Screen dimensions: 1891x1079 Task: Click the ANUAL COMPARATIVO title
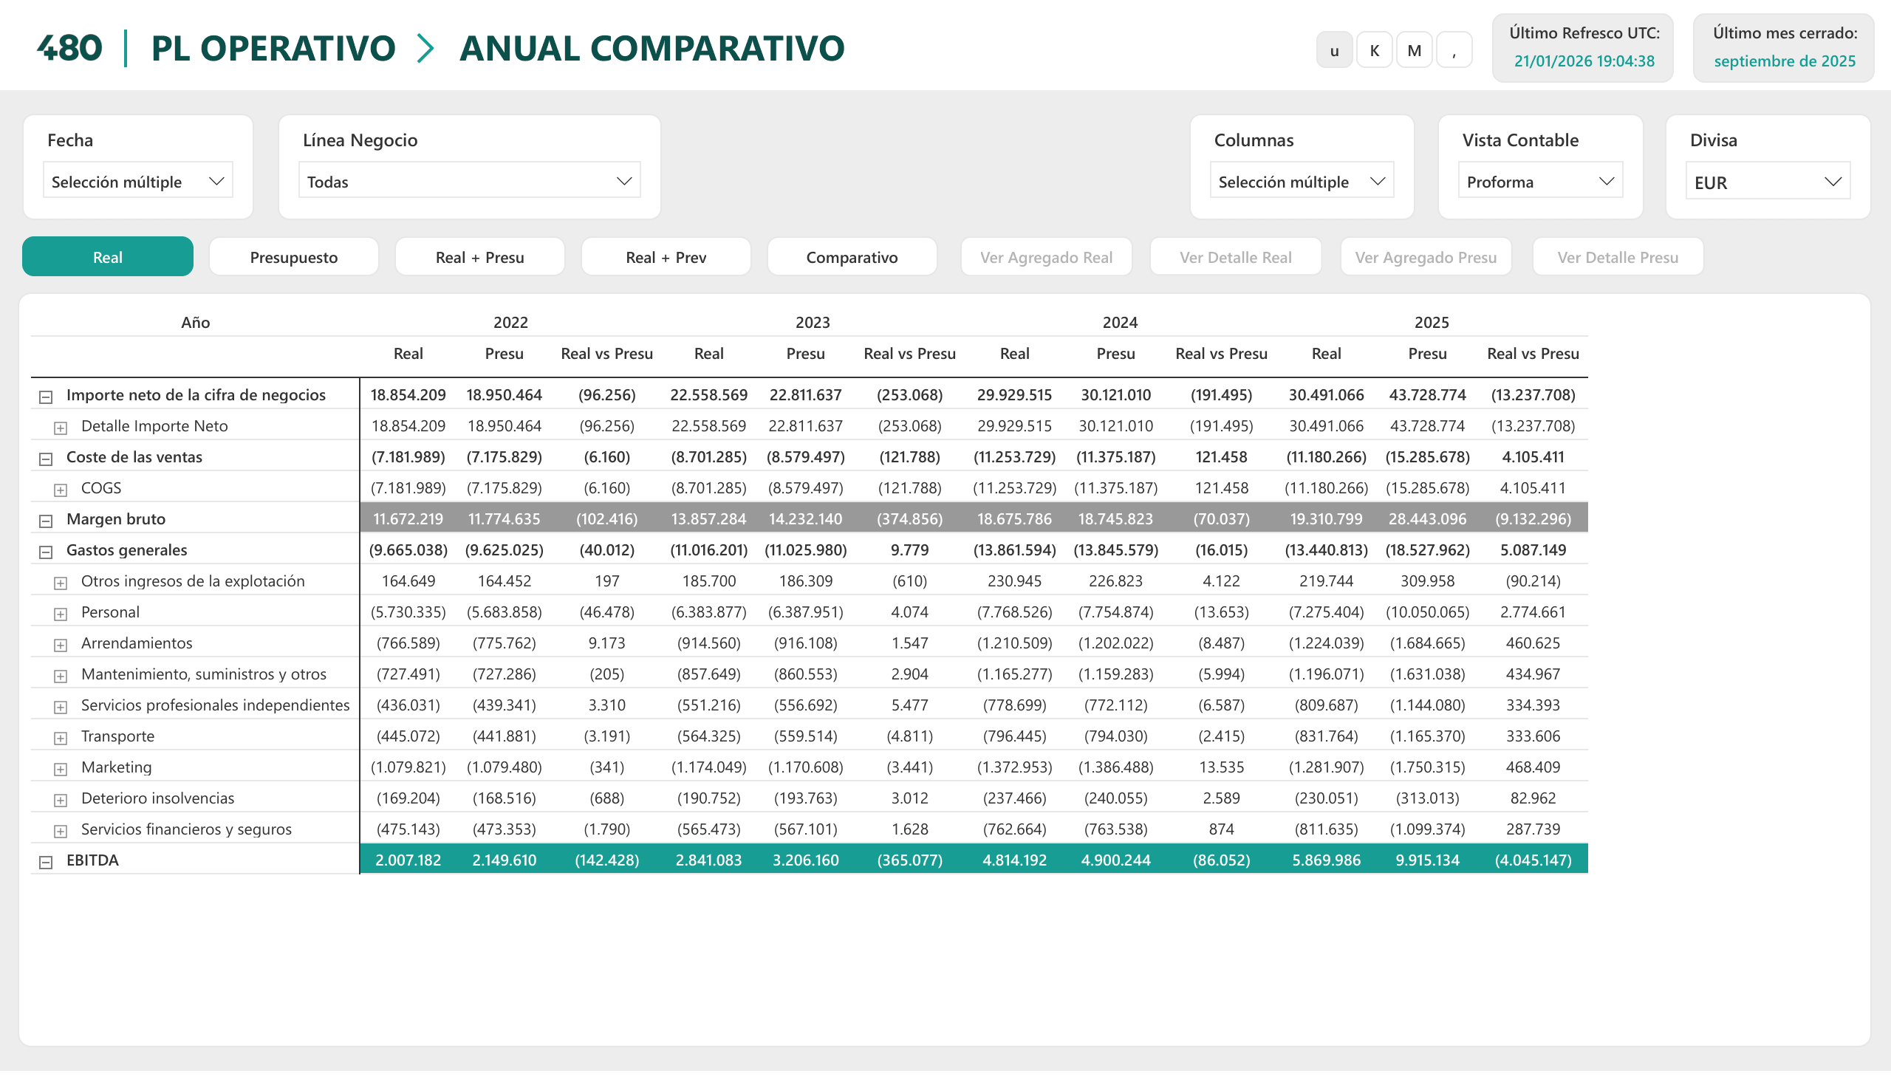click(652, 48)
